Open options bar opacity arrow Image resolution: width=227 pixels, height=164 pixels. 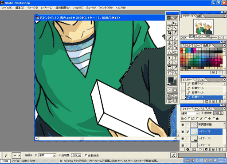(x=79, y=155)
